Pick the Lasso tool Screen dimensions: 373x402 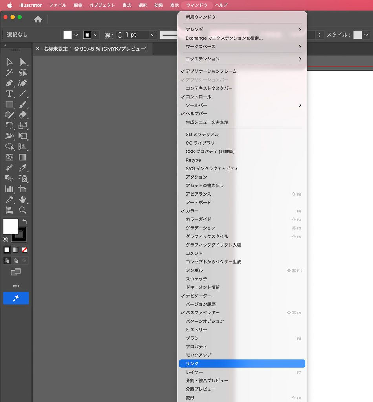tap(22, 73)
